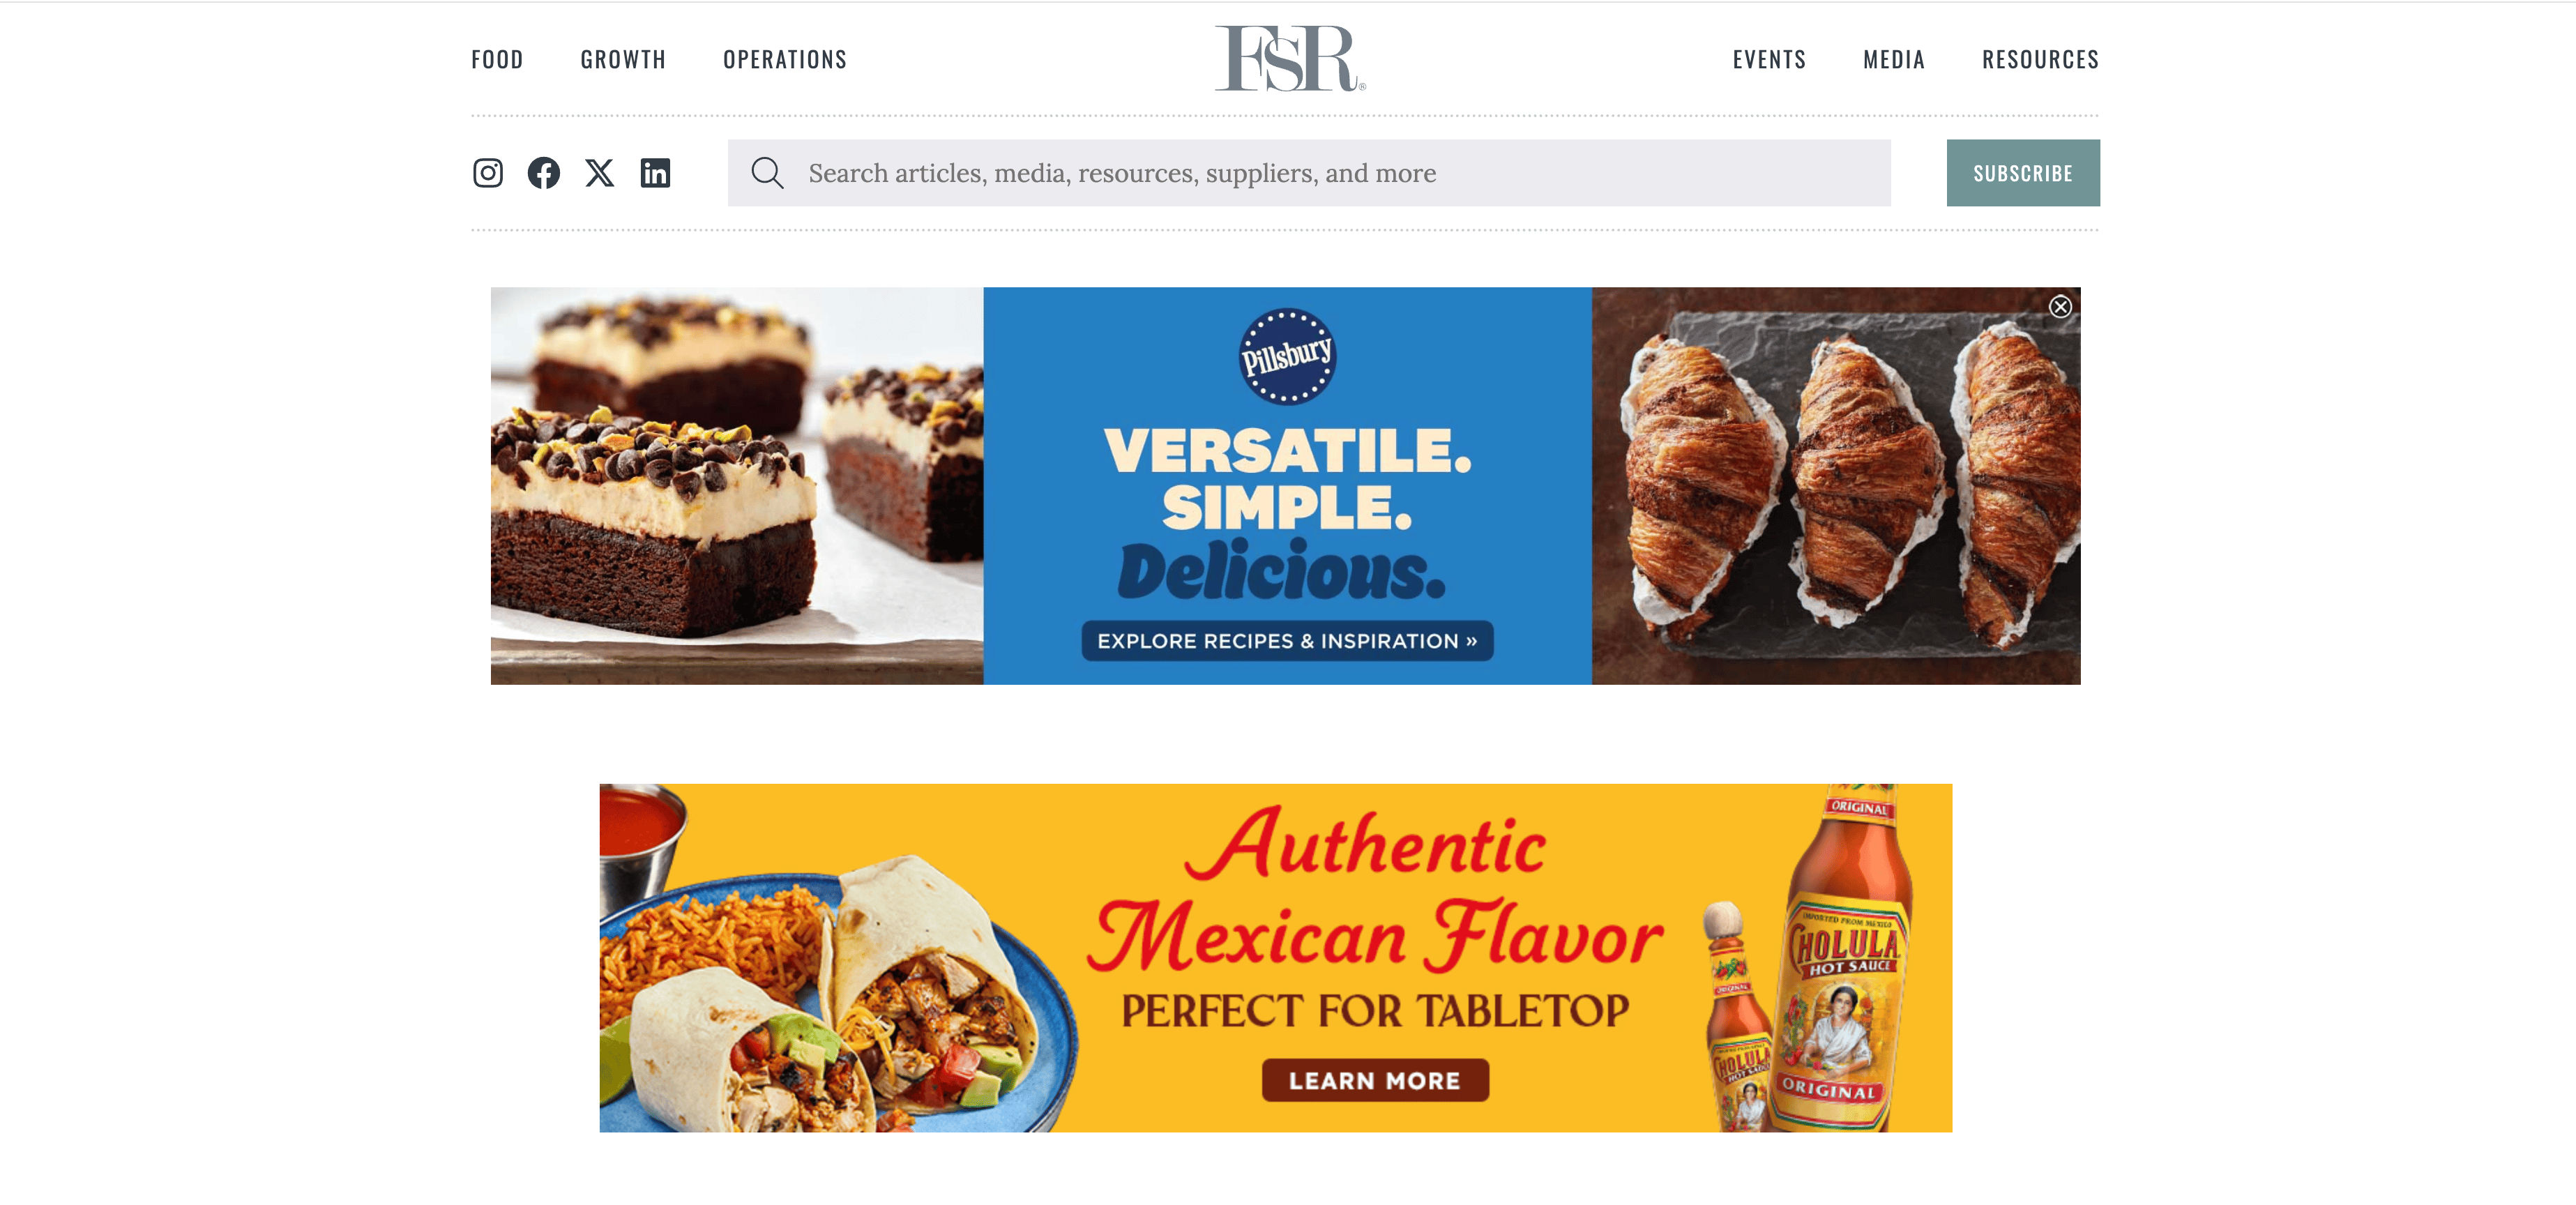Click the magnifying glass search icon

[767, 173]
